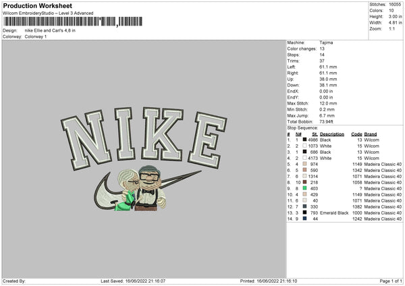Click the 'Colorway 1' value
Viewport: 405px width, 286px height.
[x=36, y=36]
